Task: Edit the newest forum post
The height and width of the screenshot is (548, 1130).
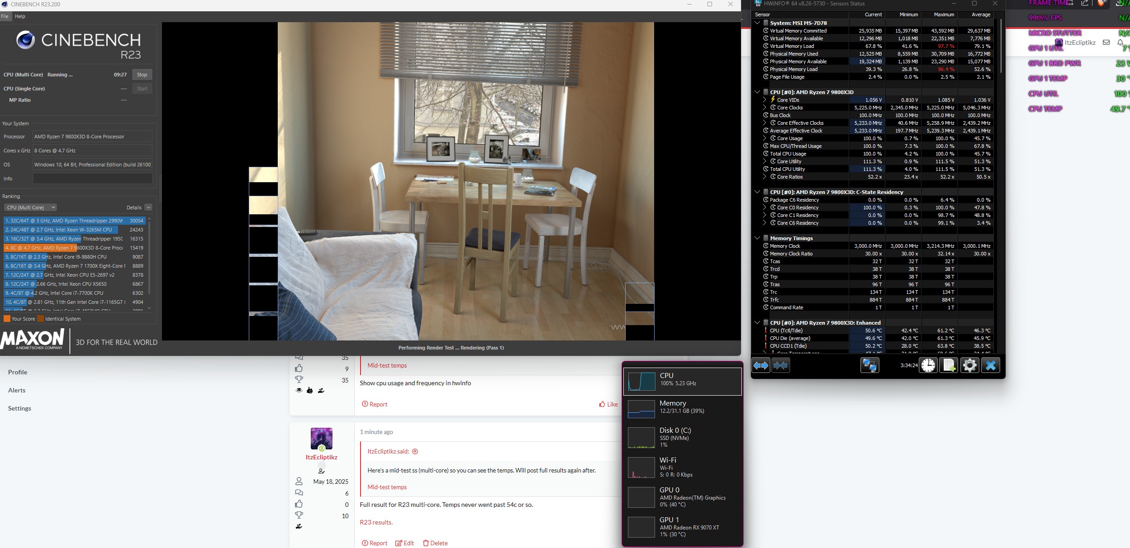Action: click(x=404, y=543)
